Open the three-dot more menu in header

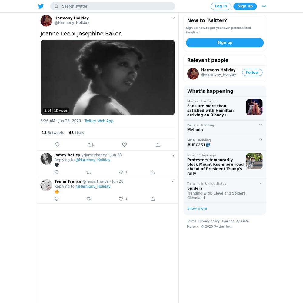click(x=264, y=6)
